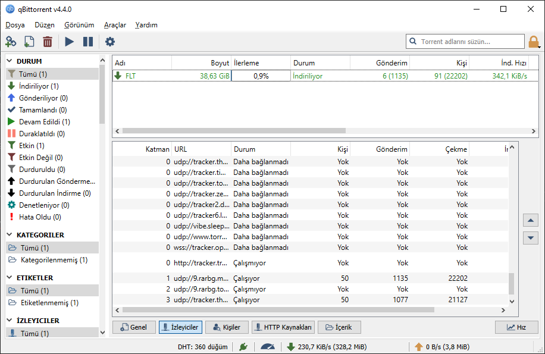
Task: Select Durdurulan İndirme (0) filter
Action: pos(52,193)
